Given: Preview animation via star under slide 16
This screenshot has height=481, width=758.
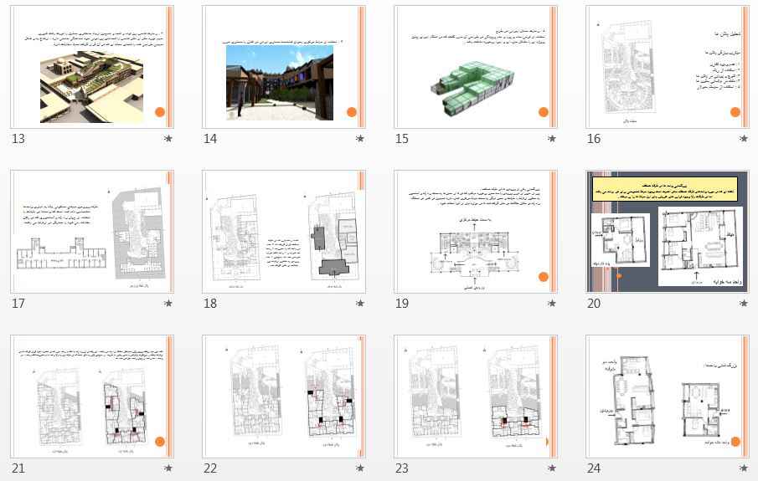Looking at the screenshot, I should coord(744,139).
